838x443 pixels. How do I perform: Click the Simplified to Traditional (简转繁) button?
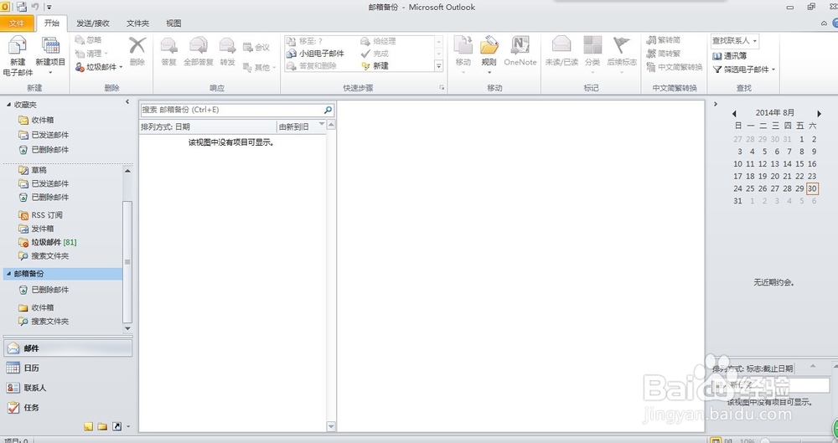[x=663, y=54]
